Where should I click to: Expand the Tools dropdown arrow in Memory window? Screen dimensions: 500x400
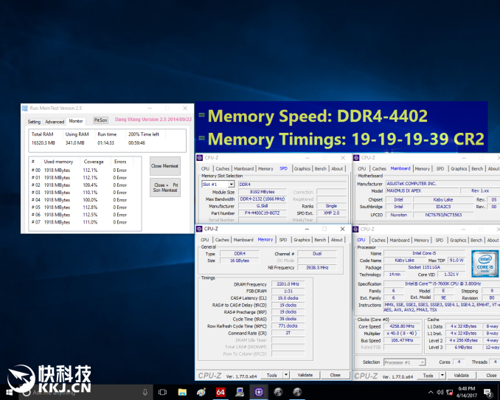coord(282,375)
